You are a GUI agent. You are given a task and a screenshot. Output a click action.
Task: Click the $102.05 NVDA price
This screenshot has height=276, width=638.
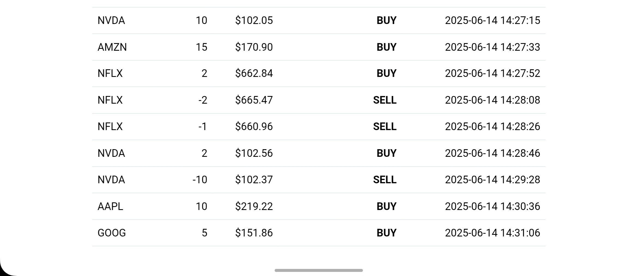tap(254, 21)
